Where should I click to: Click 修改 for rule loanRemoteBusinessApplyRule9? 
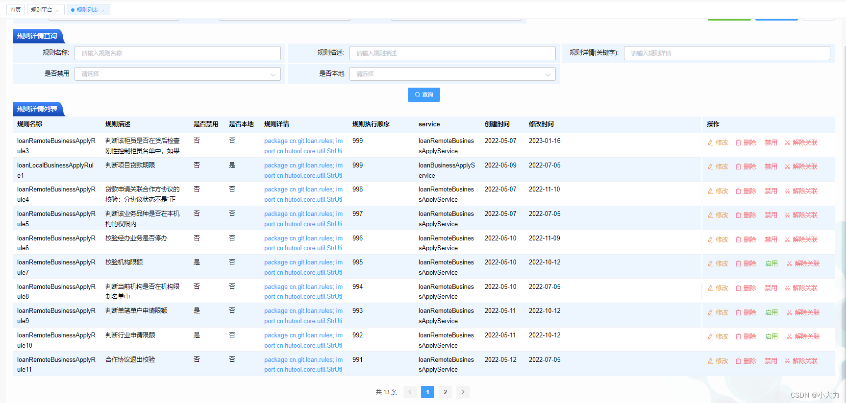point(718,312)
